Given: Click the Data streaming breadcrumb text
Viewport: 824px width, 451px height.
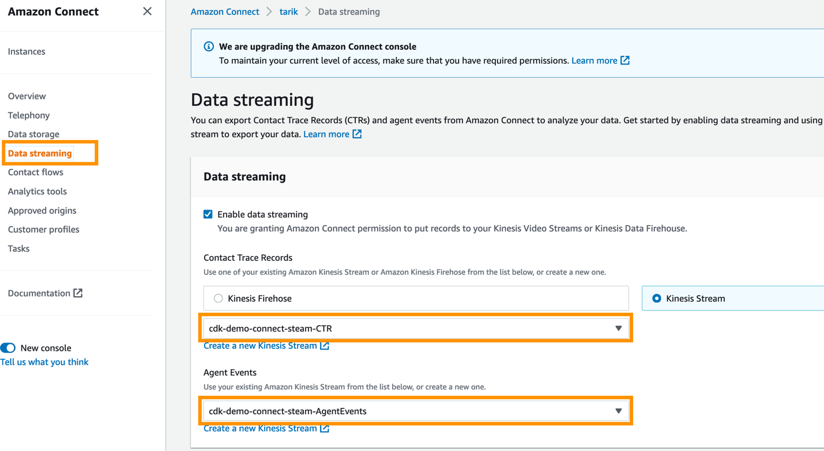Looking at the screenshot, I should [x=349, y=12].
